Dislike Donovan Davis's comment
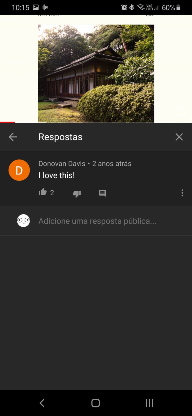This screenshot has height=416, width=192. (77, 193)
